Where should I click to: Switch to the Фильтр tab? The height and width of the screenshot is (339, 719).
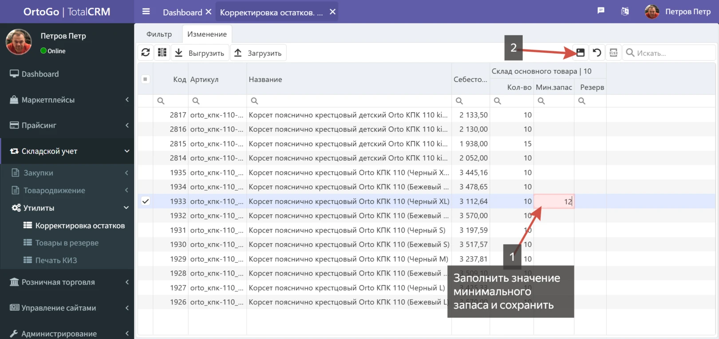pyautogui.click(x=159, y=34)
